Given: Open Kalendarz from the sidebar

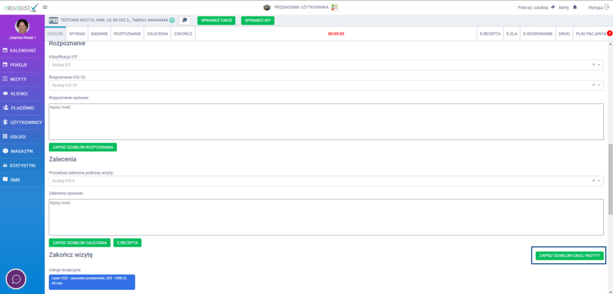Looking at the screenshot, I should (22, 50).
